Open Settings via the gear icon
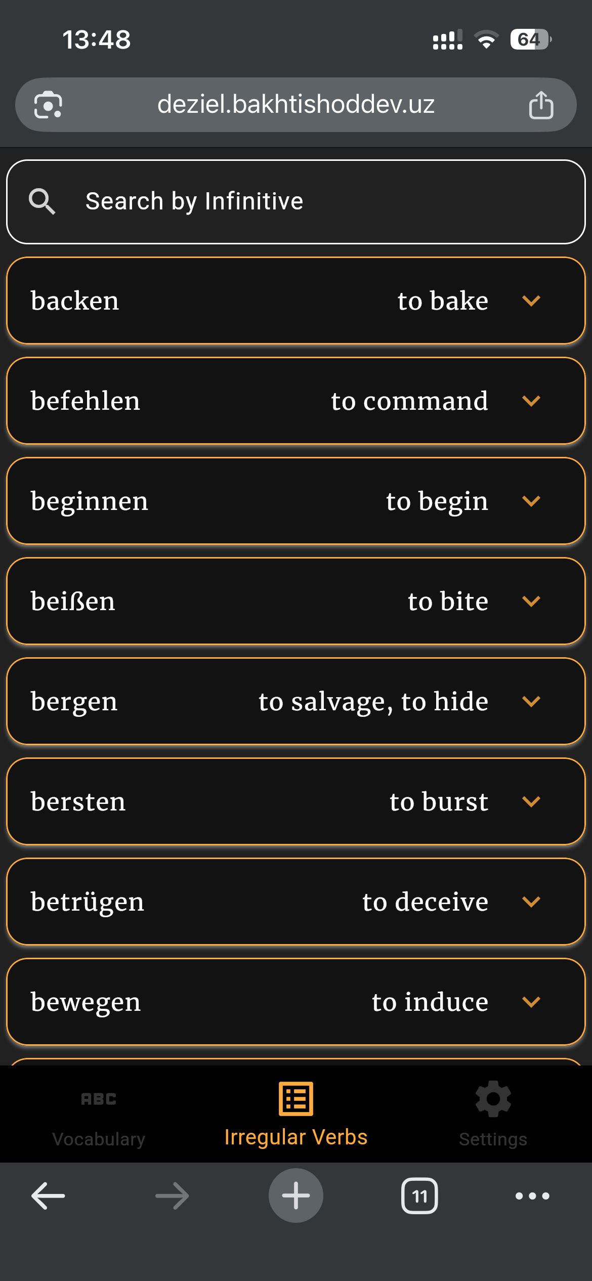The width and height of the screenshot is (592, 1281). (x=492, y=1098)
